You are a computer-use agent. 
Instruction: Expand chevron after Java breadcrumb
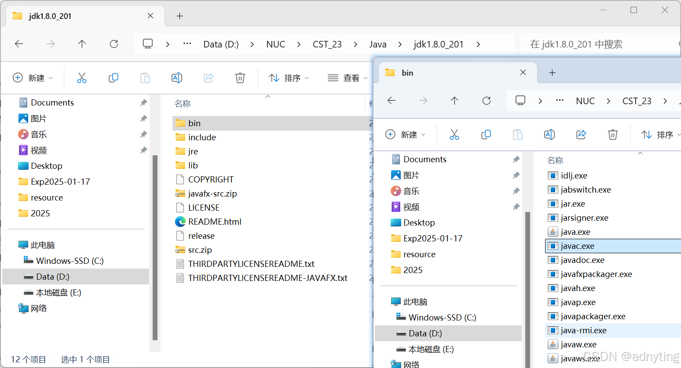pyautogui.click(x=400, y=44)
